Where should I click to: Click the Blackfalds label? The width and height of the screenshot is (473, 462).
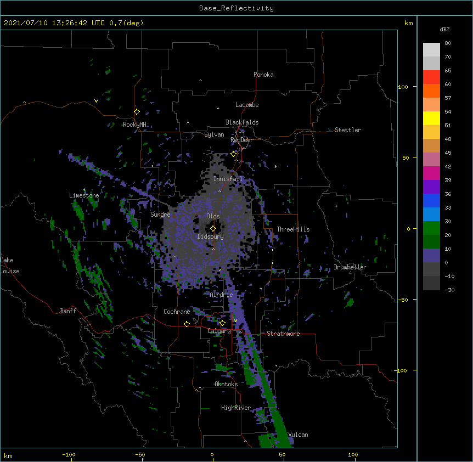(242, 122)
